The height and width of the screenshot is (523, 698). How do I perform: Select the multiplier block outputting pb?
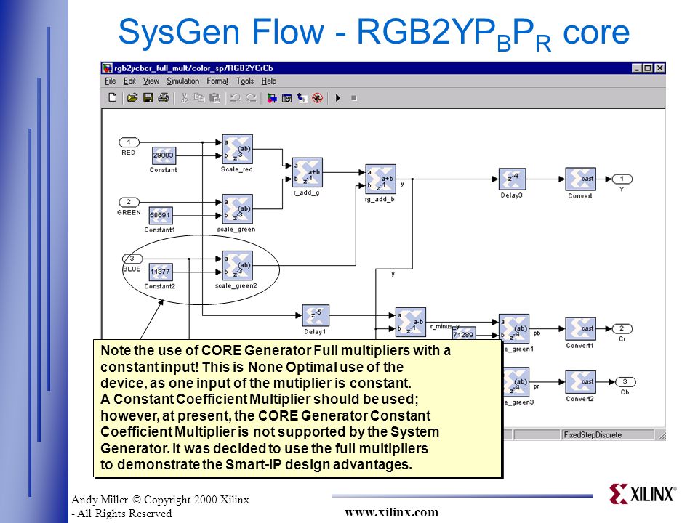pos(514,328)
